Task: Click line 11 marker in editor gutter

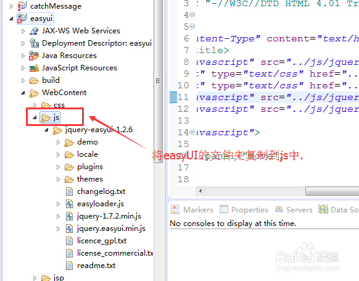Action: [173, 97]
